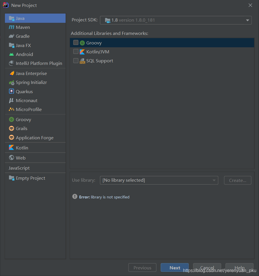Screen dimensions: 259x276
Task: Click the green Android robot icon
Action: pos(12,54)
